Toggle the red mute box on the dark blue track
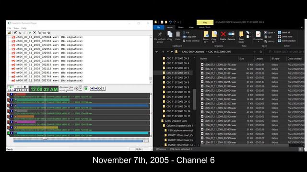The image size is (307, 172). (x=9, y=105)
